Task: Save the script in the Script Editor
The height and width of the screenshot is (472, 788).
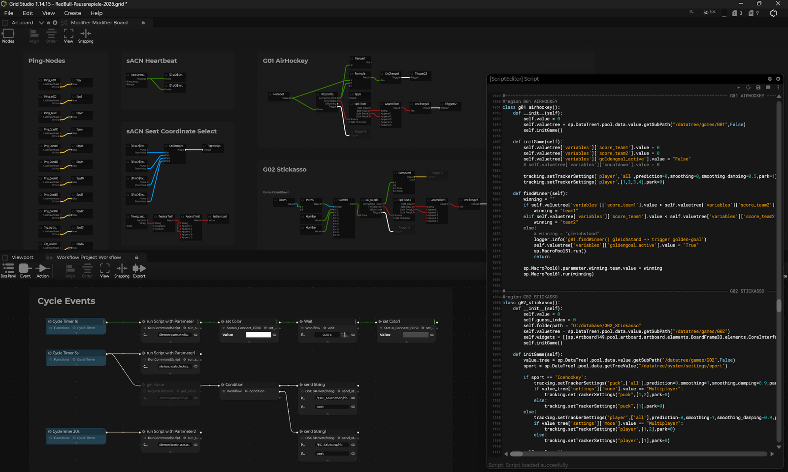Action: click(x=758, y=88)
